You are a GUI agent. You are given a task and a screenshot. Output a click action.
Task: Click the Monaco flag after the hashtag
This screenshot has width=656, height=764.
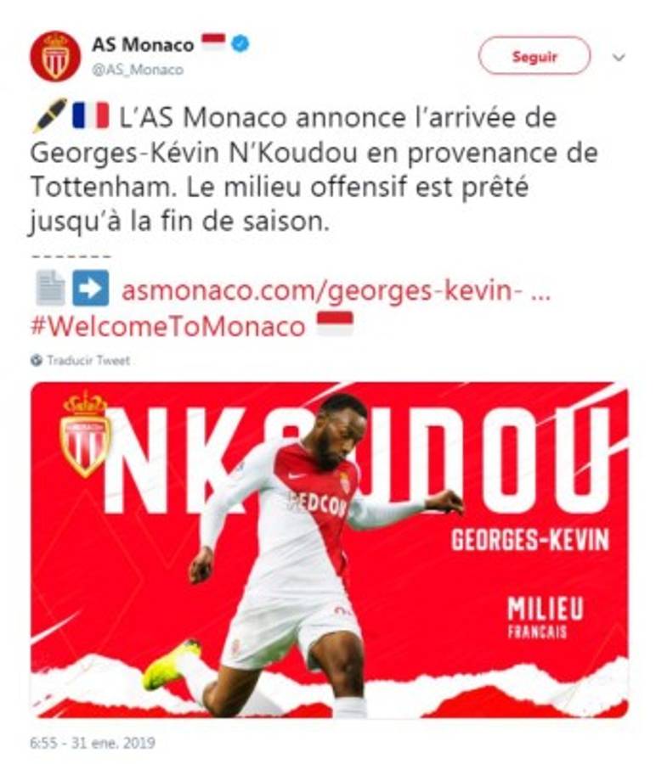click(x=335, y=324)
